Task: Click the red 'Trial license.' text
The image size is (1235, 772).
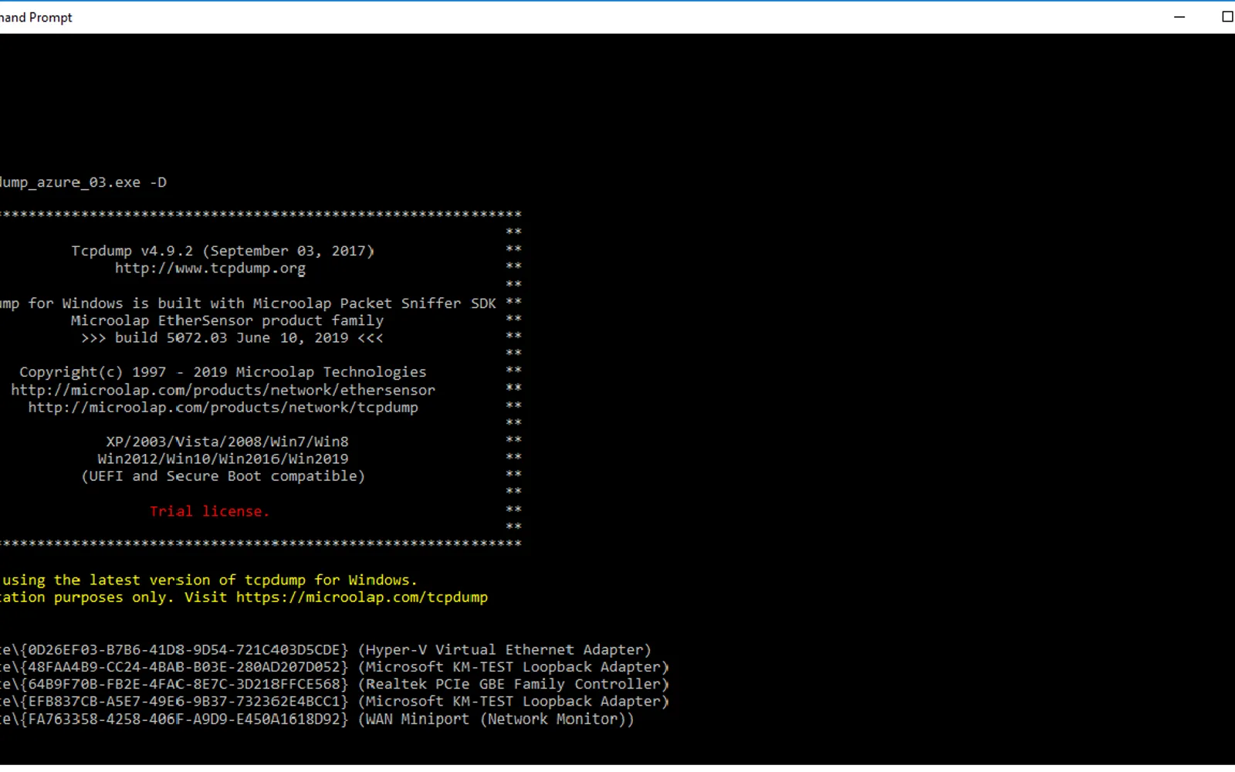Action: click(209, 511)
